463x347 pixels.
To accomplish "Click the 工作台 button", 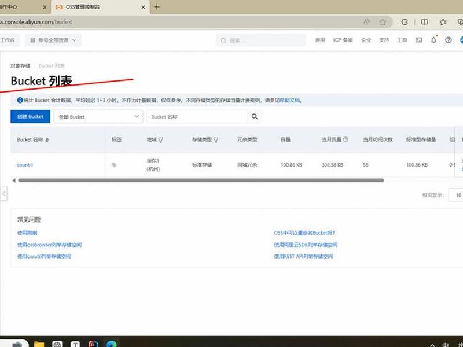I will pos(9,40).
